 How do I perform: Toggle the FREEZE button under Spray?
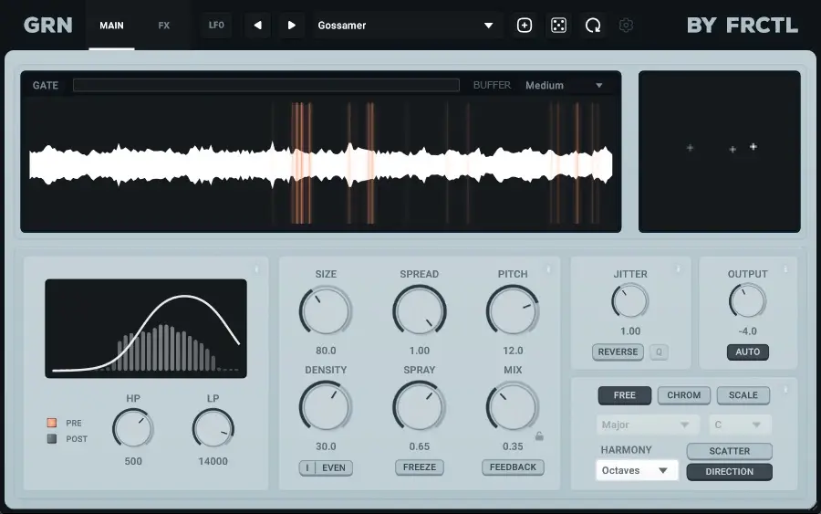(x=420, y=467)
